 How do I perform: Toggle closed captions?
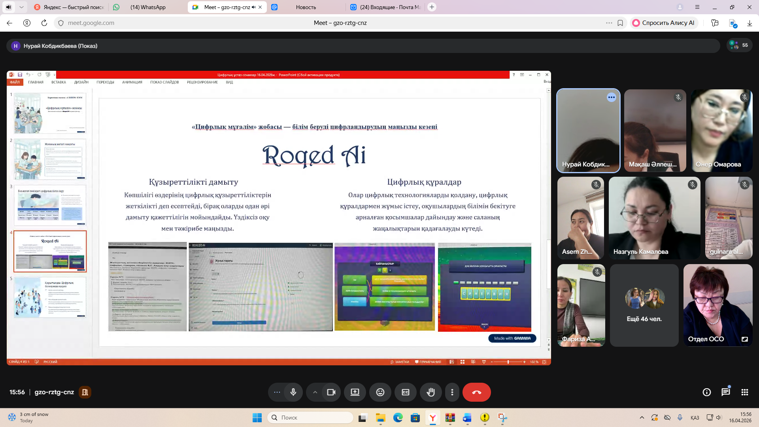click(405, 392)
